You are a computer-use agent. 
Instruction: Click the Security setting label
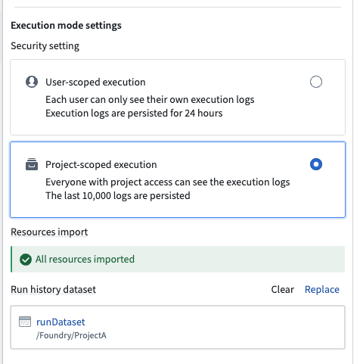[x=45, y=46]
